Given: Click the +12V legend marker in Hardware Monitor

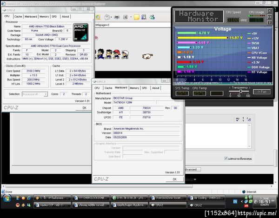Looking at the screenshot, I should click(248, 38).
